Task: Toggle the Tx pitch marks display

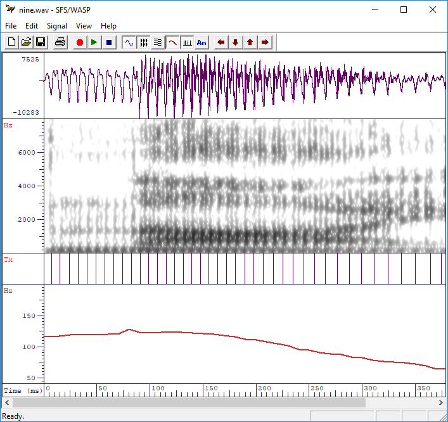Action: 187,42
